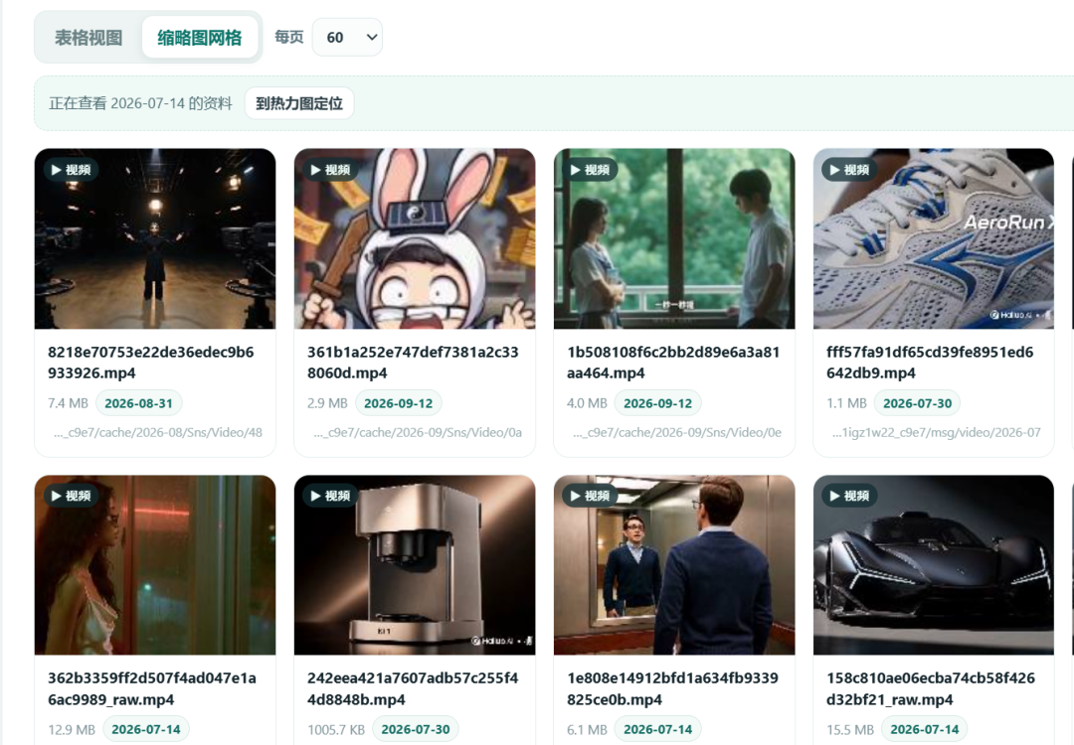Click filename 242eea421a7607adb57c255f44d8848b.mp4

pos(413,689)
